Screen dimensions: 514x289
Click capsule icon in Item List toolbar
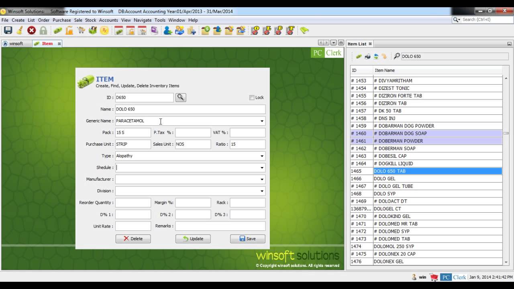click(359, 56)
